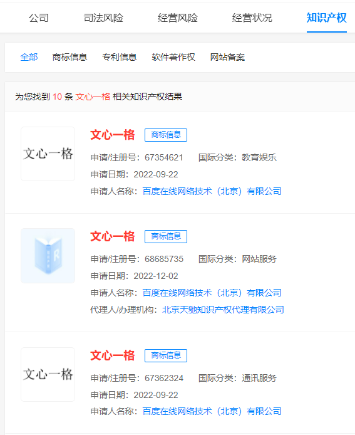This screenshot has width=355, height=435.
Task: Click 商标信息 tag on the first result
Action: tap(166, 135)
